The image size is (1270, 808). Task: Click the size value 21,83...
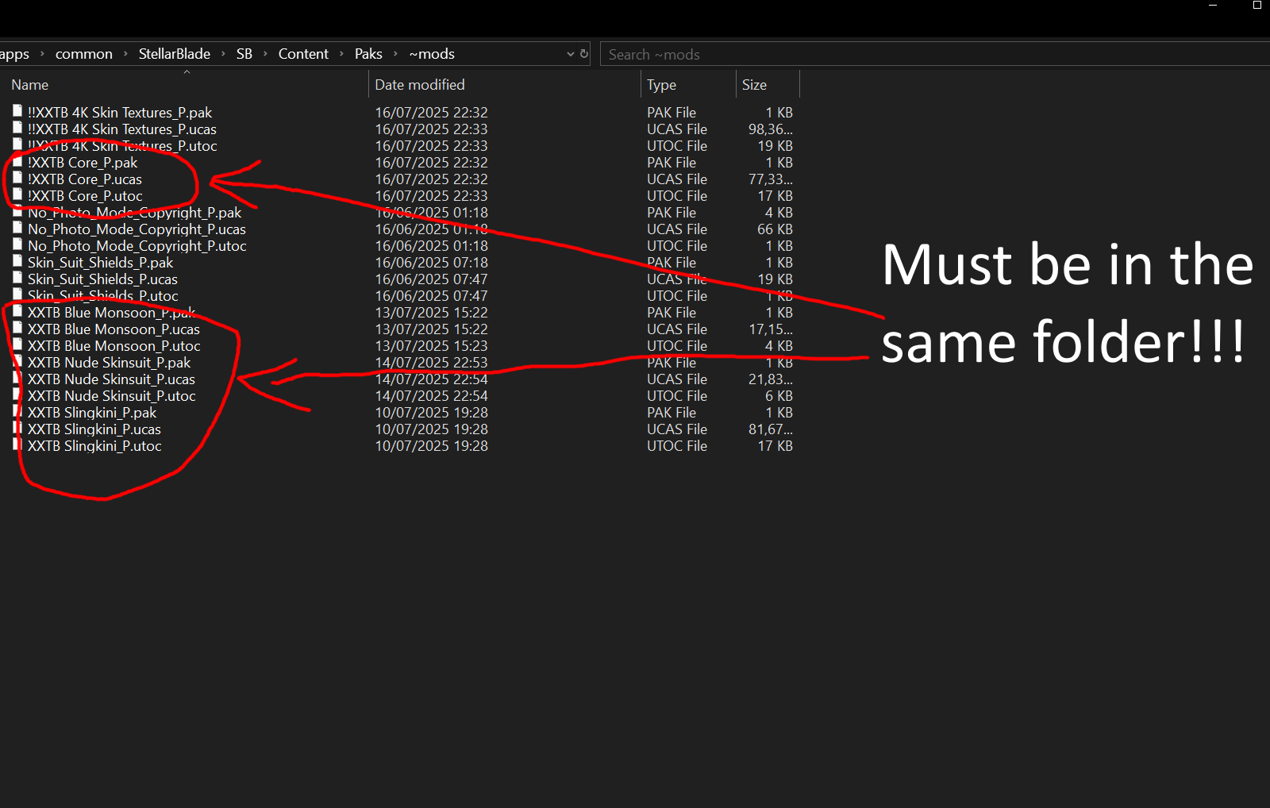[x=770, y=379]
